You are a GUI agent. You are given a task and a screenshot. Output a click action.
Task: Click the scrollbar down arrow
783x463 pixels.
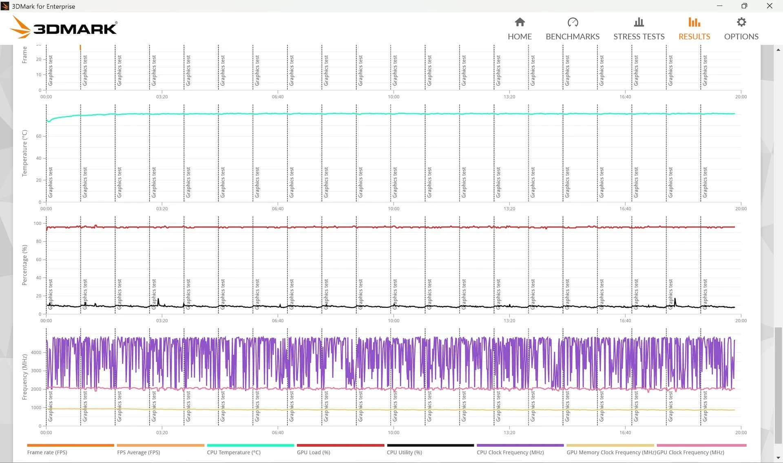(778, 458)
